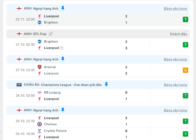The height and width of the screenshot is (140, 196).
Task: Open the Liverpool vs Chelsea match row
Action: 98,121
